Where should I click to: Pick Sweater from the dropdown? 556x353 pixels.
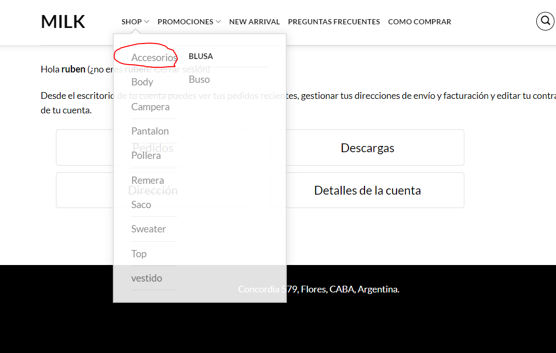149,229
